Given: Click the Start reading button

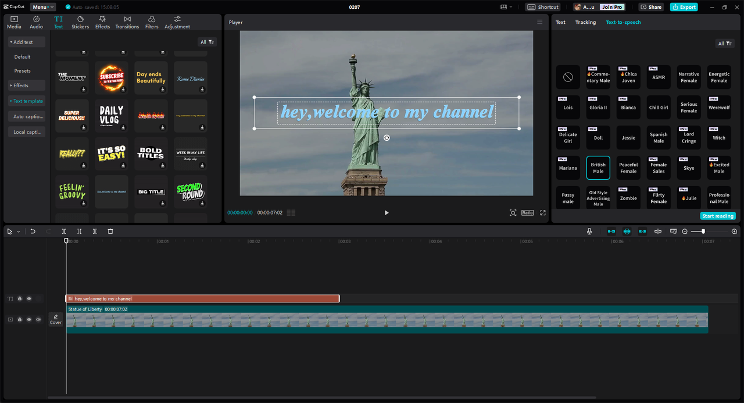Looking at the screenshot, I should pos(718,216).
